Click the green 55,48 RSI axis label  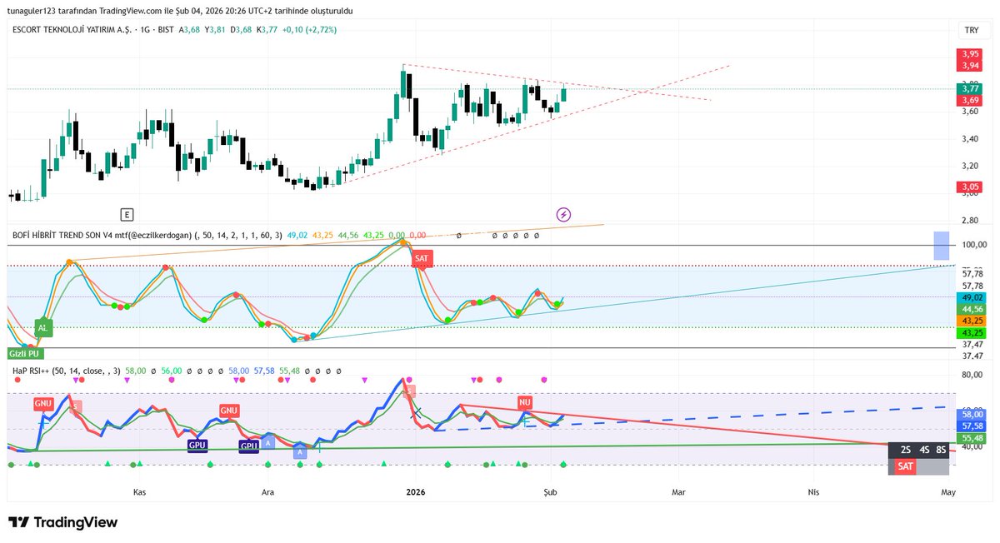pyautogui.click(x=972, y=438)
